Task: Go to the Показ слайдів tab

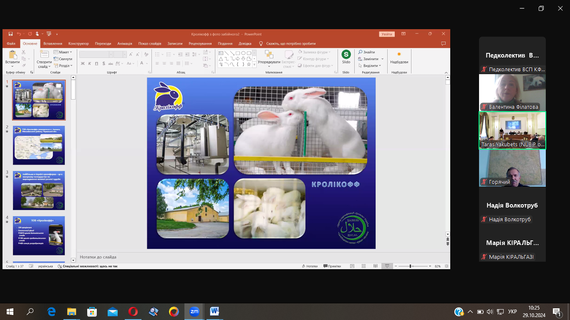Action: tap(150, 43)
